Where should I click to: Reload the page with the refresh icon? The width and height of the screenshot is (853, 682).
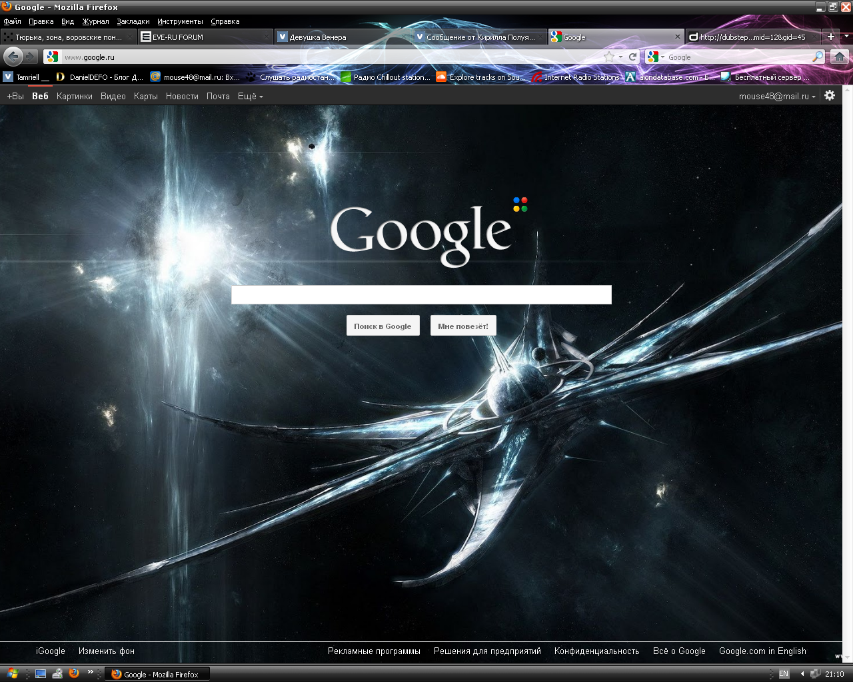pos(632,57)
